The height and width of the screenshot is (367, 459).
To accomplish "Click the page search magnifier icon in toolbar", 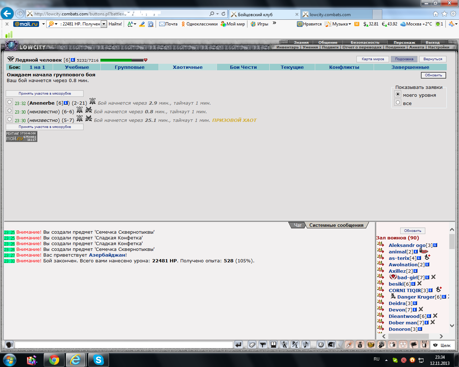I will [x=151, y=24].
